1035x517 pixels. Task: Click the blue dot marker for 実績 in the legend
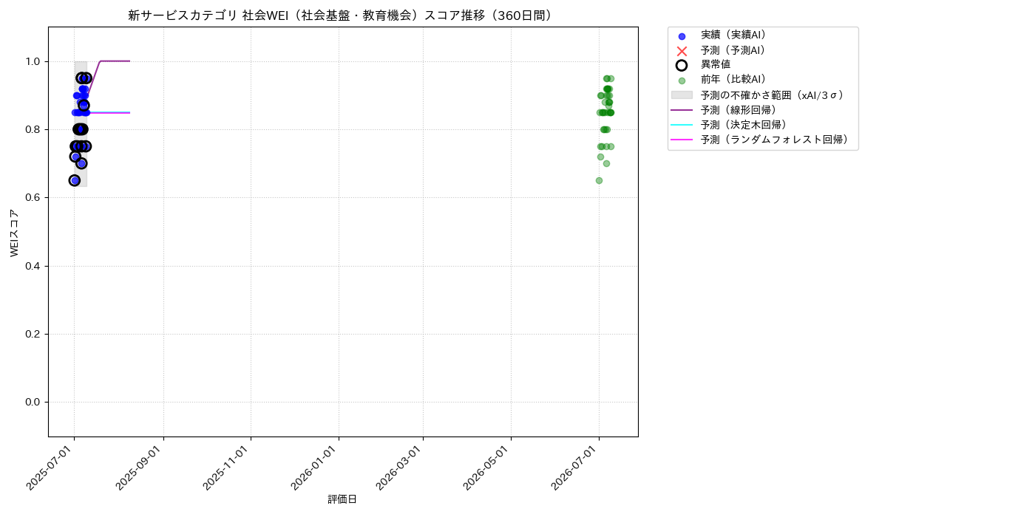[682, 36]
